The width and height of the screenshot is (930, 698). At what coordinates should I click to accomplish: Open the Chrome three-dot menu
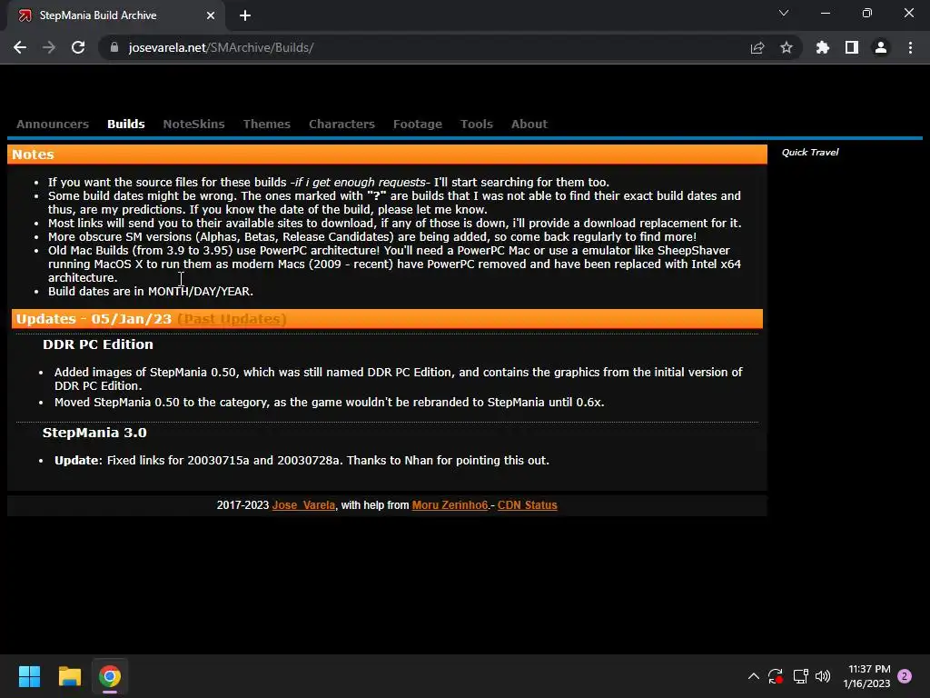tap(910, 47)
